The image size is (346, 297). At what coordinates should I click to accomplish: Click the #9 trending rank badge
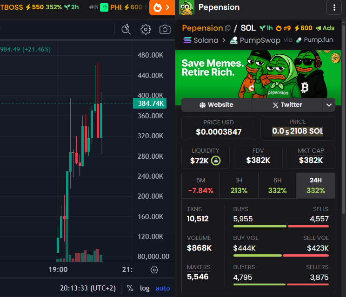coord(284,28)
